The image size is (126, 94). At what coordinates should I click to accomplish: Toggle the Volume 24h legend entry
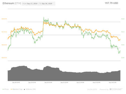point(30,89)
